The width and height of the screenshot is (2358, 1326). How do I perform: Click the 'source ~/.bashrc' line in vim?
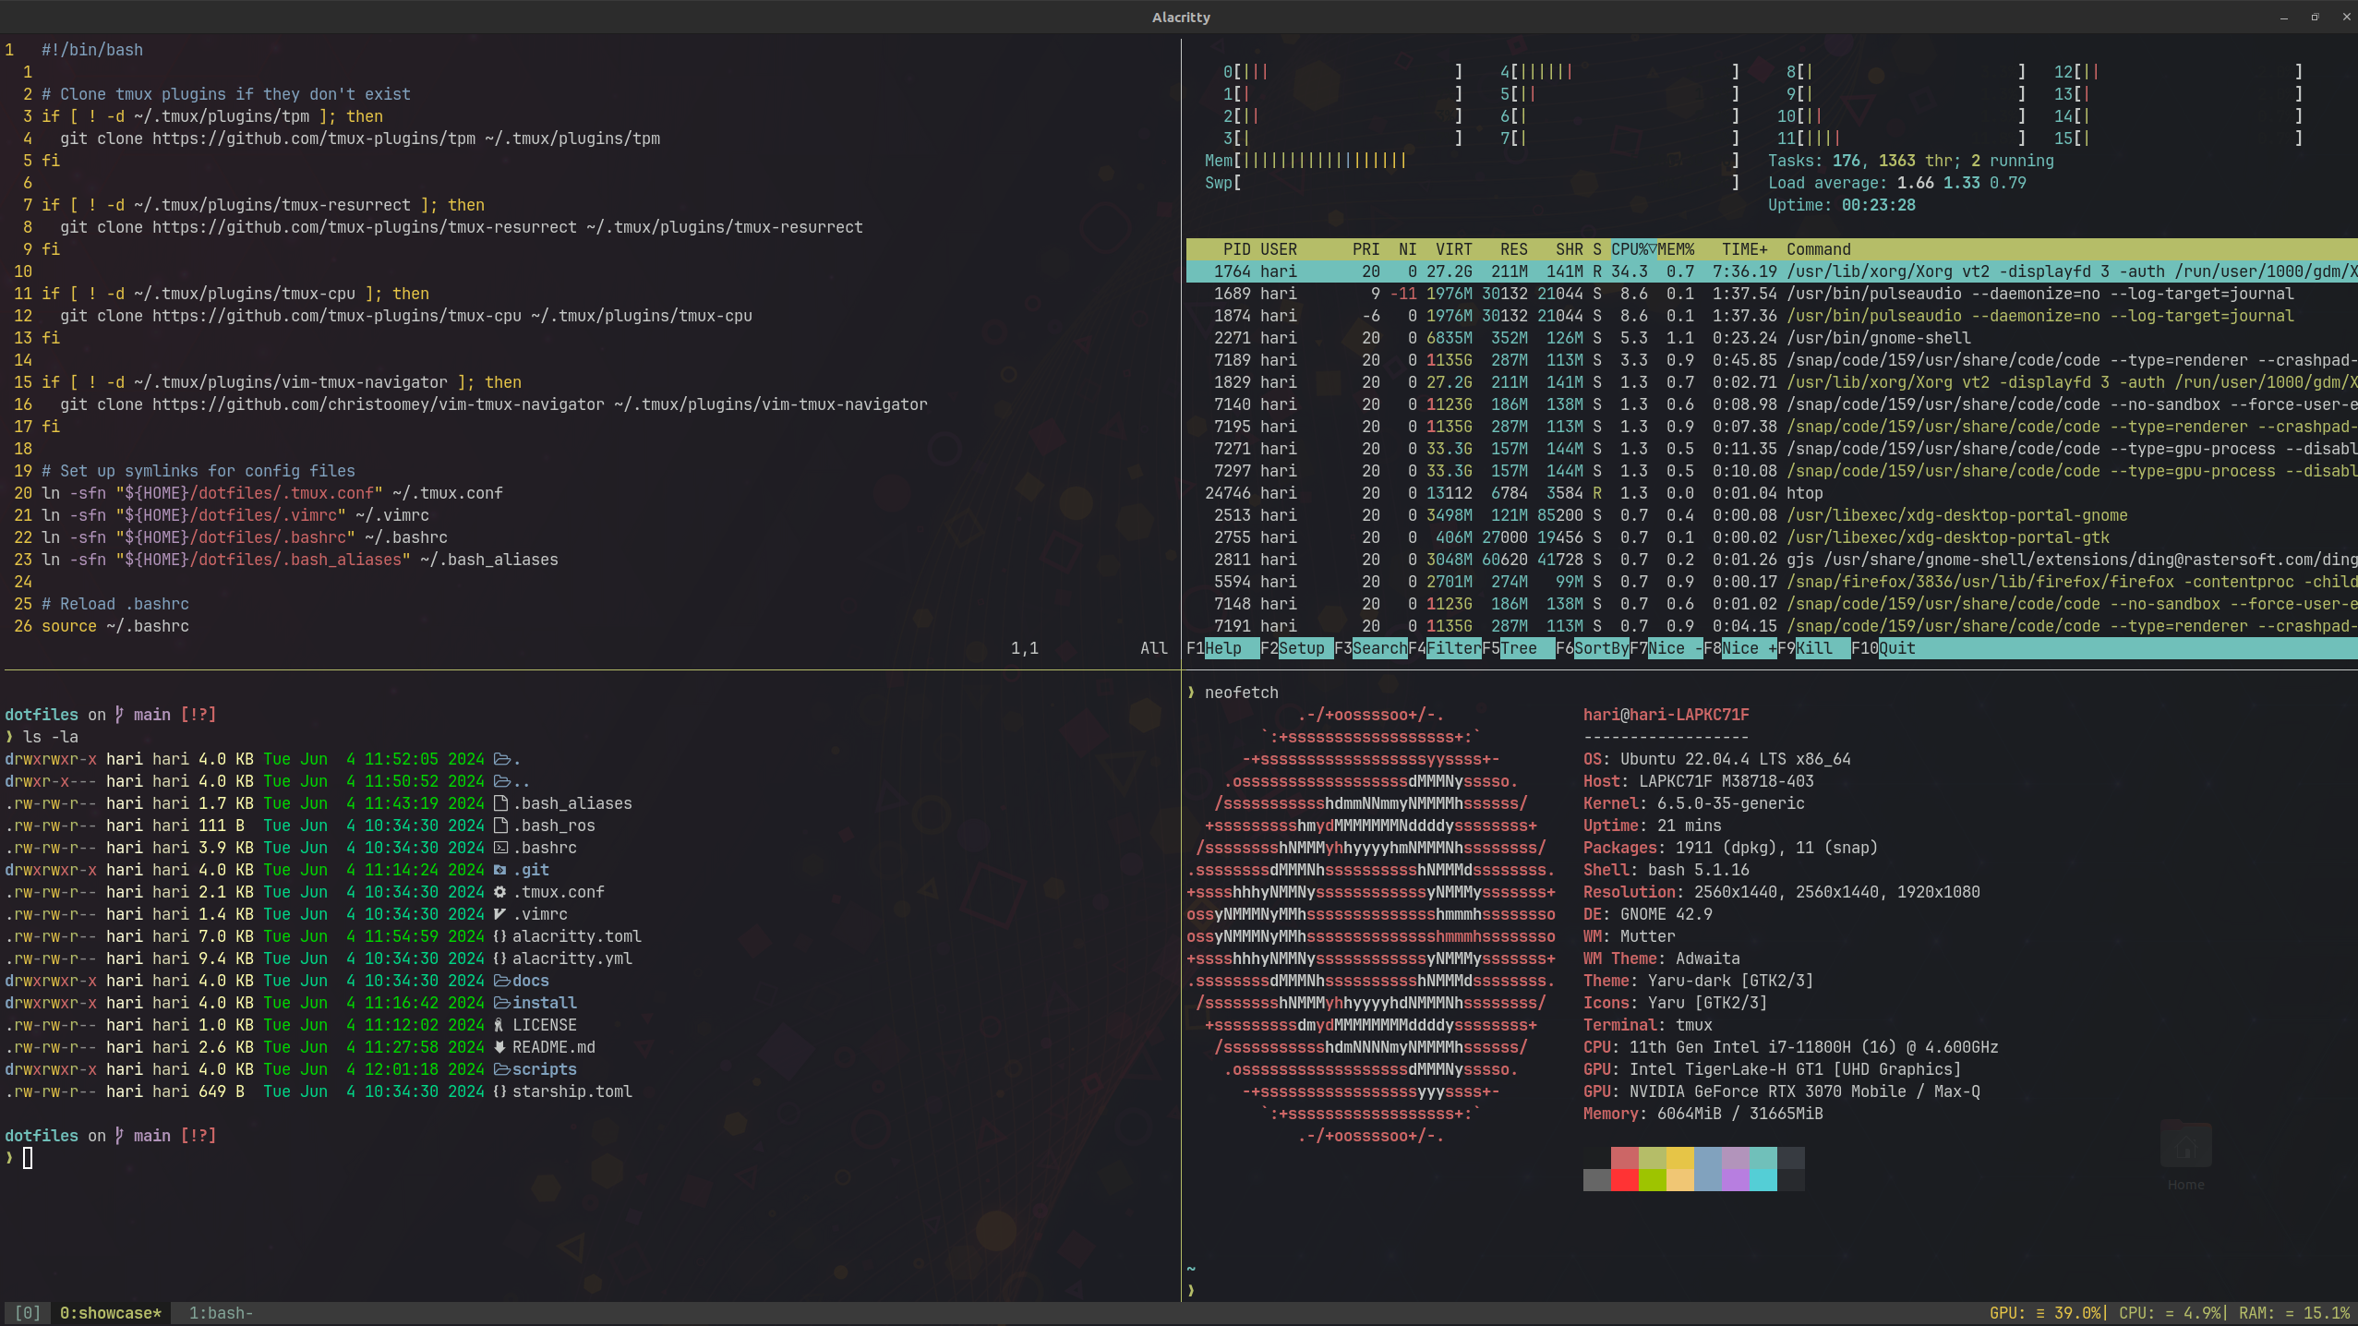coord(115,626)
